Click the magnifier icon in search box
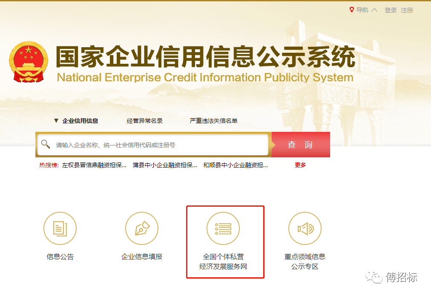 [46, 144]
